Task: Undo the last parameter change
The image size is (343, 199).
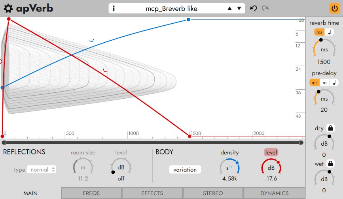Action: click(254, 8)
